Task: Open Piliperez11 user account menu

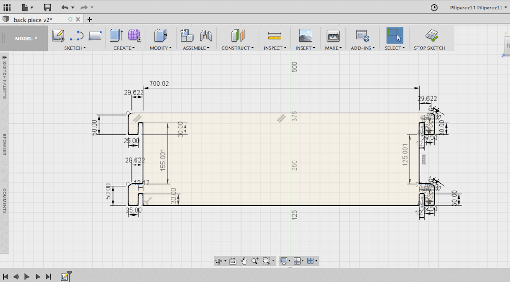Action: (478, 8)
